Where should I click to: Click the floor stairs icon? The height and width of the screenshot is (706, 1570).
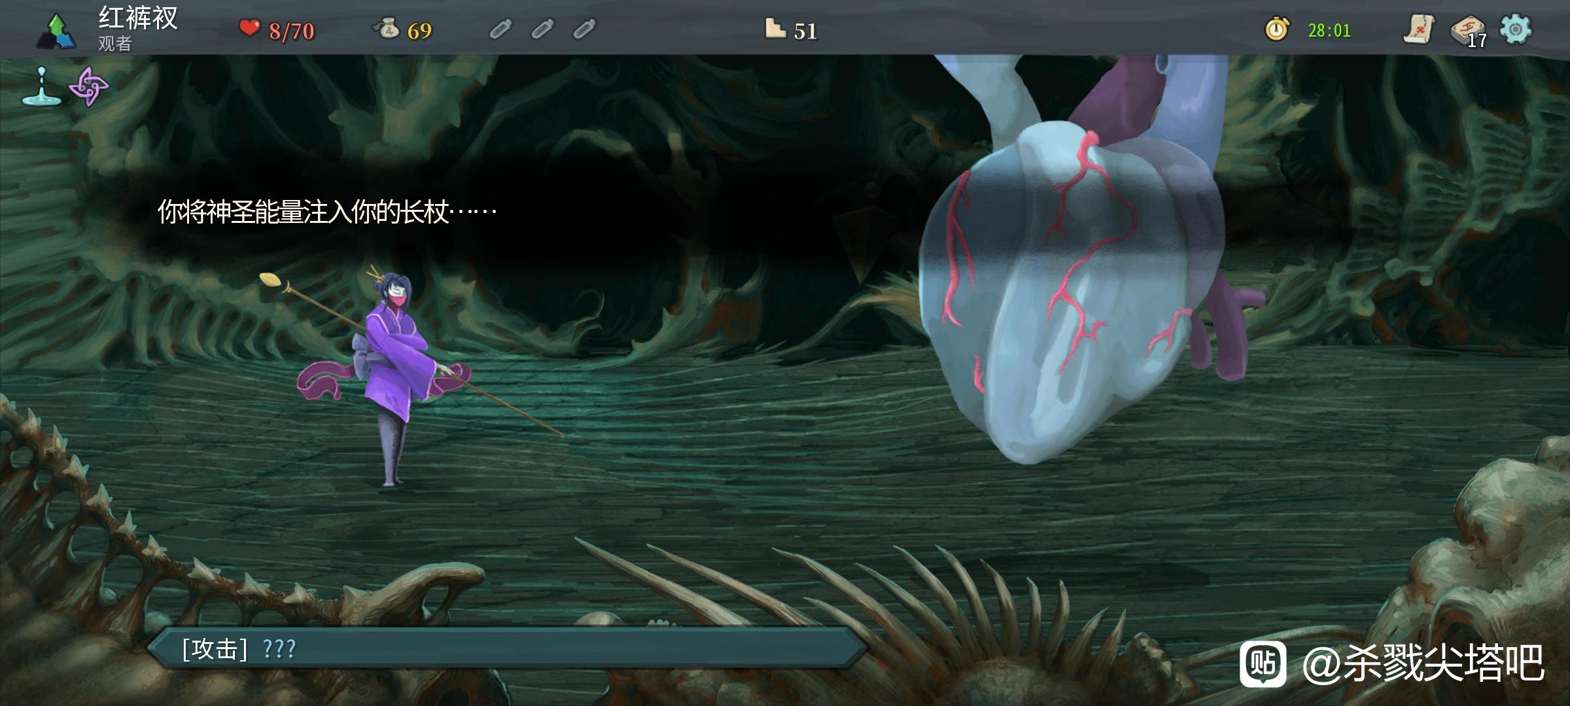pos(775,28)
